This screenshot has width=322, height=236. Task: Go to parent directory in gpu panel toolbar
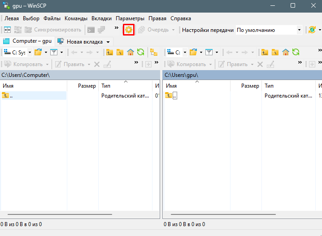[265, 52]
